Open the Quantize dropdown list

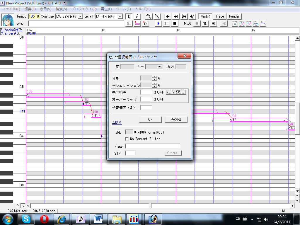point(80,16)
